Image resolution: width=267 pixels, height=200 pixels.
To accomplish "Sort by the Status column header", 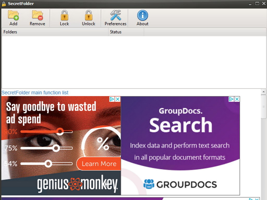I will [x=126, y=32].
